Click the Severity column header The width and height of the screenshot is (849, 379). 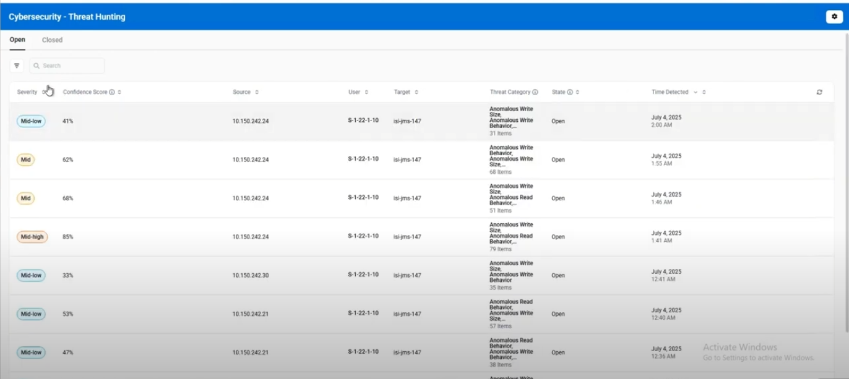tap(27, 92)
